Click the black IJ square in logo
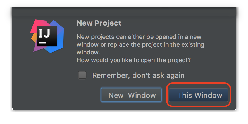Image resolution: width=248 pixels, height=124 pixels. (47, 36)
